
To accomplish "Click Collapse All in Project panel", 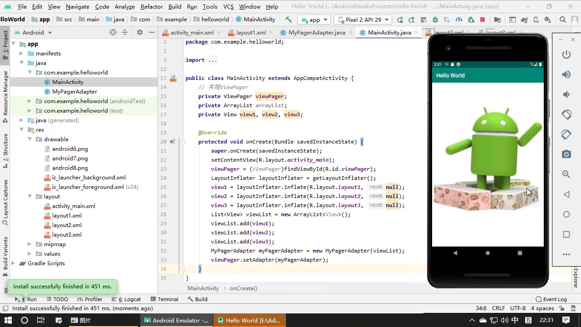I will tap(125, 32).
